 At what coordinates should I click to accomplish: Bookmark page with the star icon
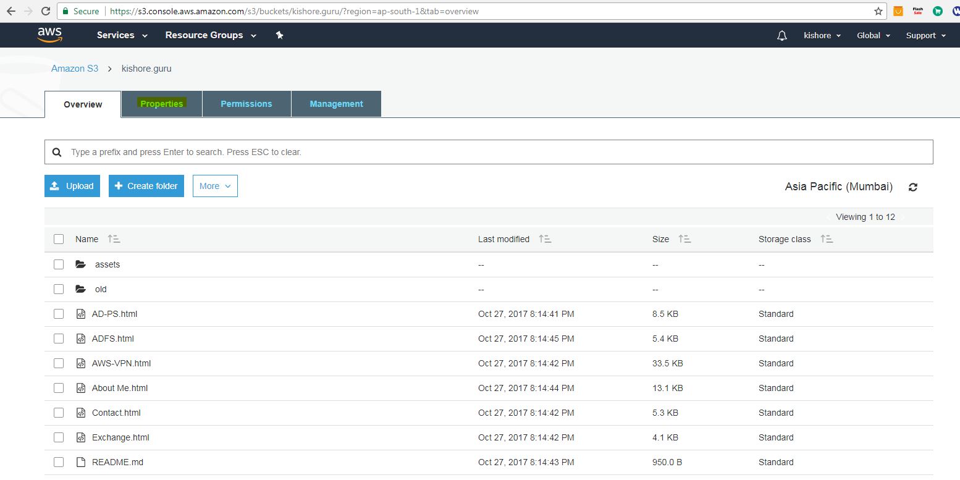click(x=878, y=11)
